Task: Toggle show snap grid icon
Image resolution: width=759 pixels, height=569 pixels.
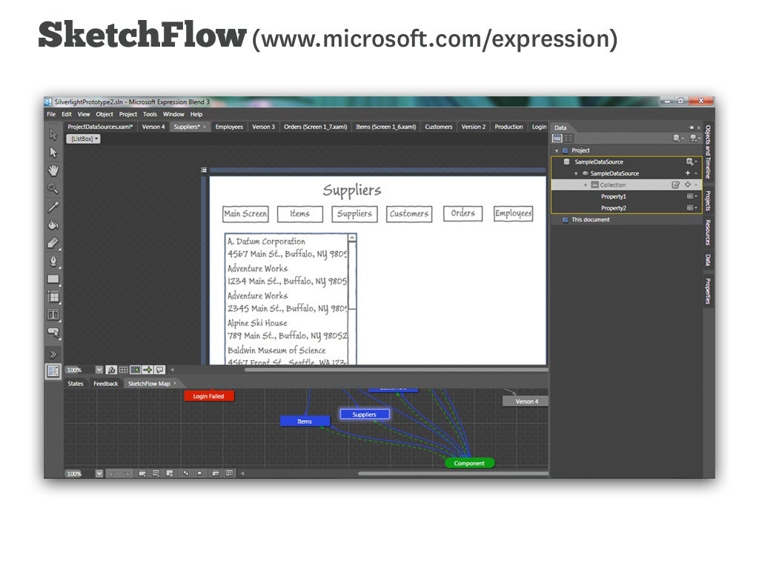Action: tap(124, 370)
